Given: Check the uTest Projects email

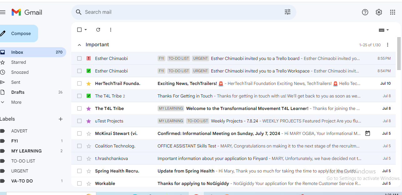Looking at the screenshot, I should pyautogui.click(x=79, y=121).
